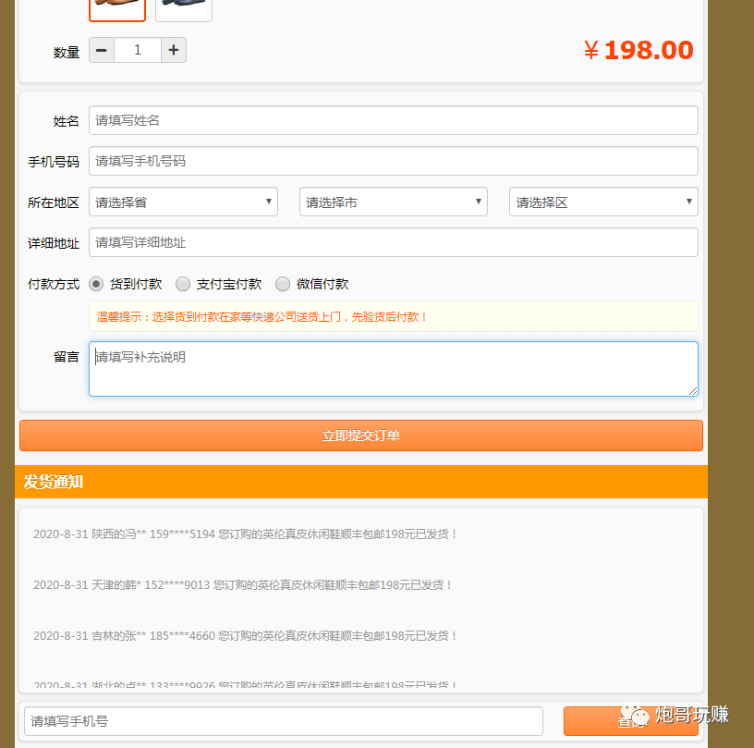Choose 支付宝付款 Alipay payment option
Screen dimensions: 754x748
click(183, 284)
